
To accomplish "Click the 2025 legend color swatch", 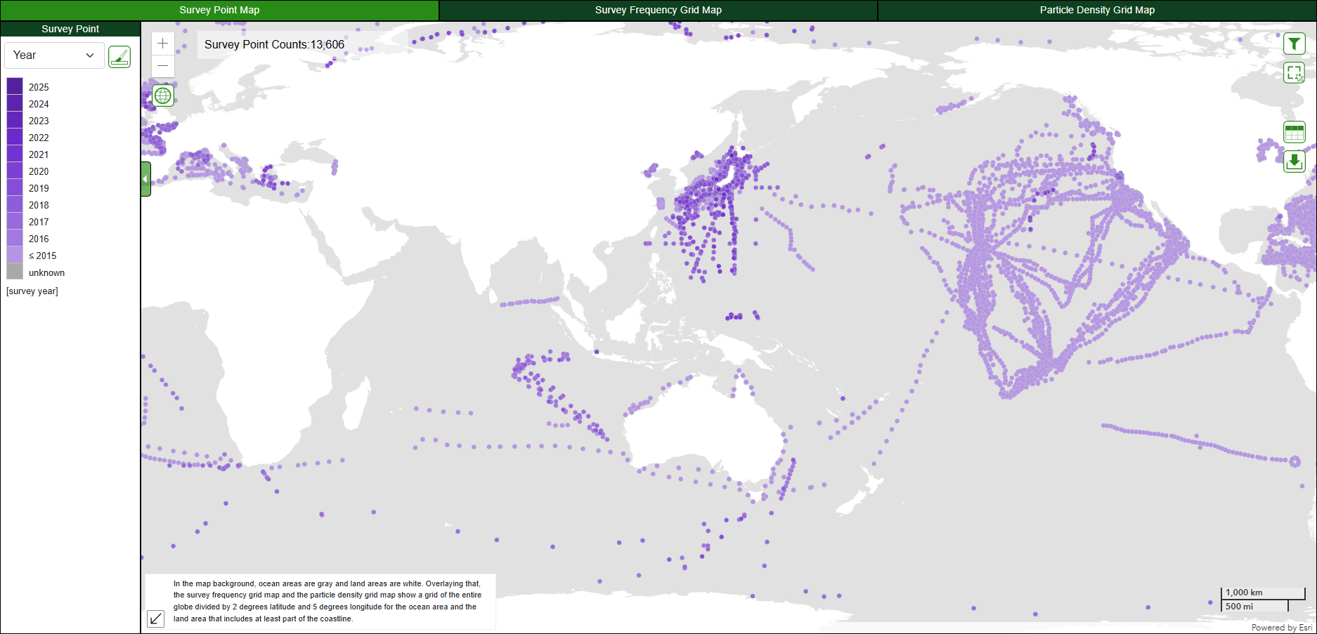I will 15,87.
